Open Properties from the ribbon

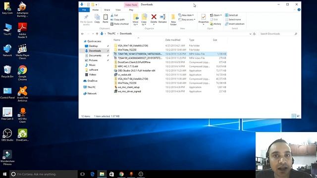pos(204,19)
